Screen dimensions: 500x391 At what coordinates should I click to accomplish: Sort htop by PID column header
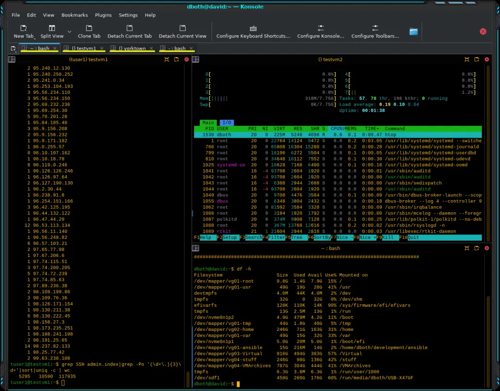click(210, 128)
